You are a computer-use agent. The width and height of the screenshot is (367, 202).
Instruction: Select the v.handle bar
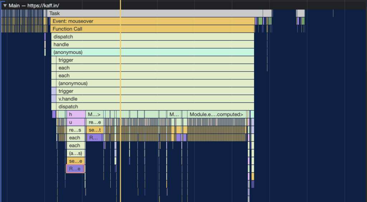click(155, 99)
